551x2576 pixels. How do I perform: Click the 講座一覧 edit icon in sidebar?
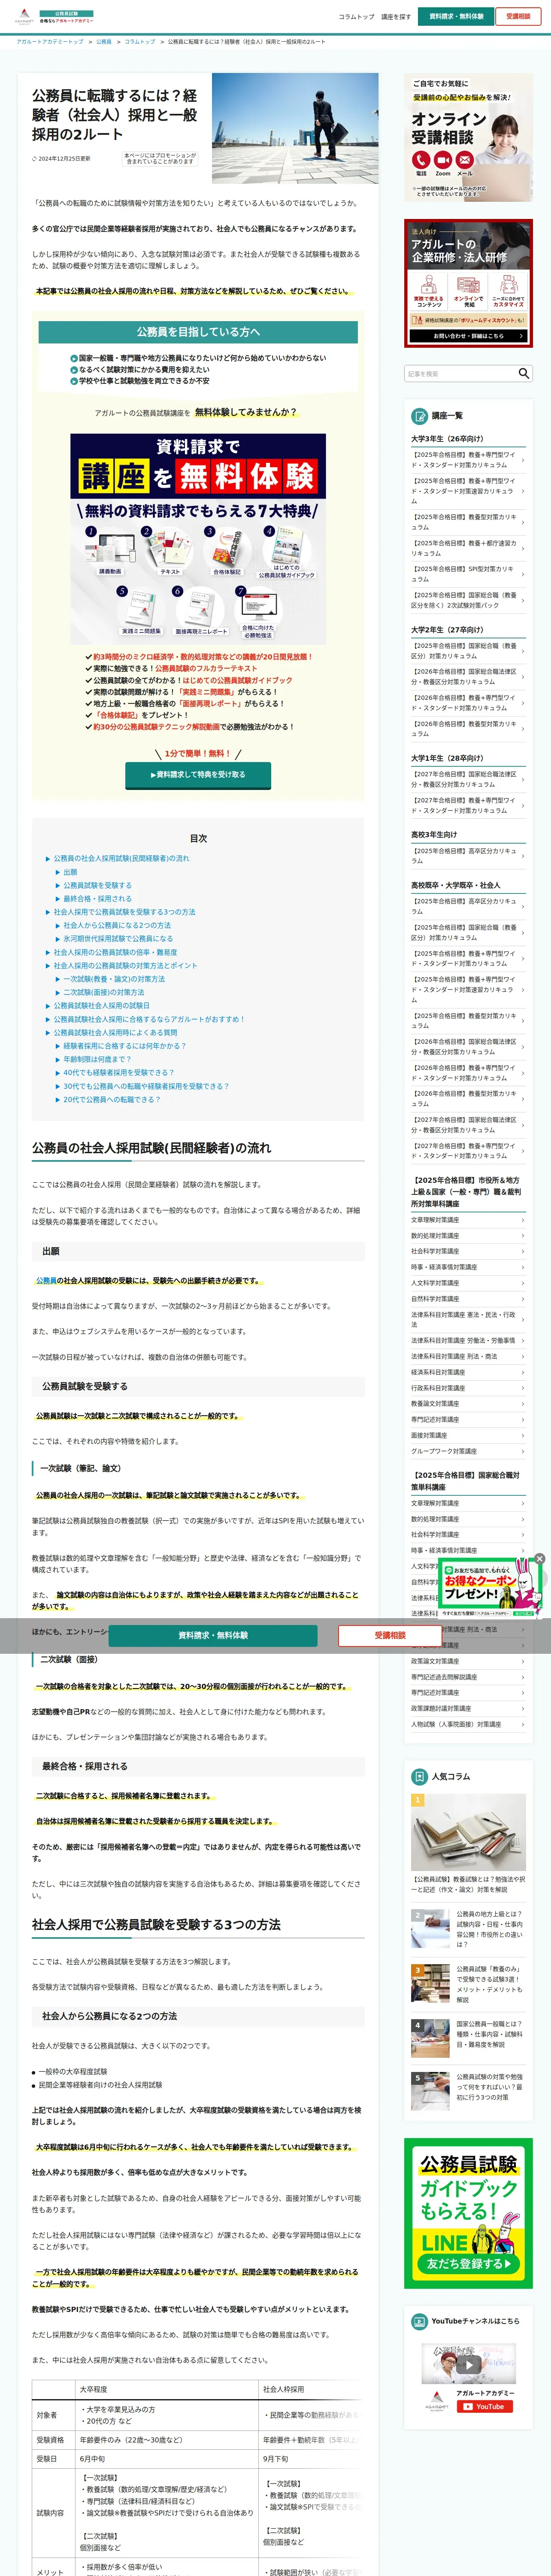click(420, 416)
